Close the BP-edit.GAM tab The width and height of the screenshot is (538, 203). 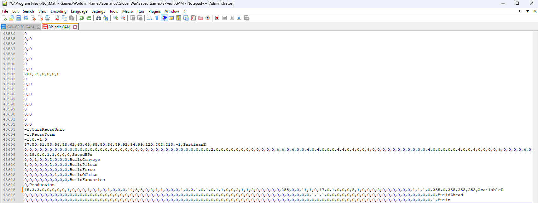tap(75, 27)
